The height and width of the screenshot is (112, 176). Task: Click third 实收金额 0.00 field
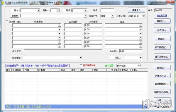(x=93, y=34)
